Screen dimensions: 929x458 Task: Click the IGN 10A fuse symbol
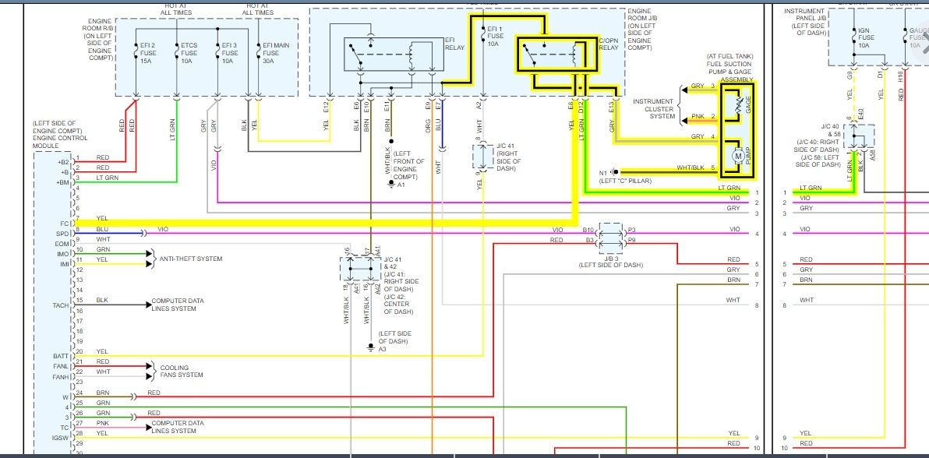(x=853, y=34)
